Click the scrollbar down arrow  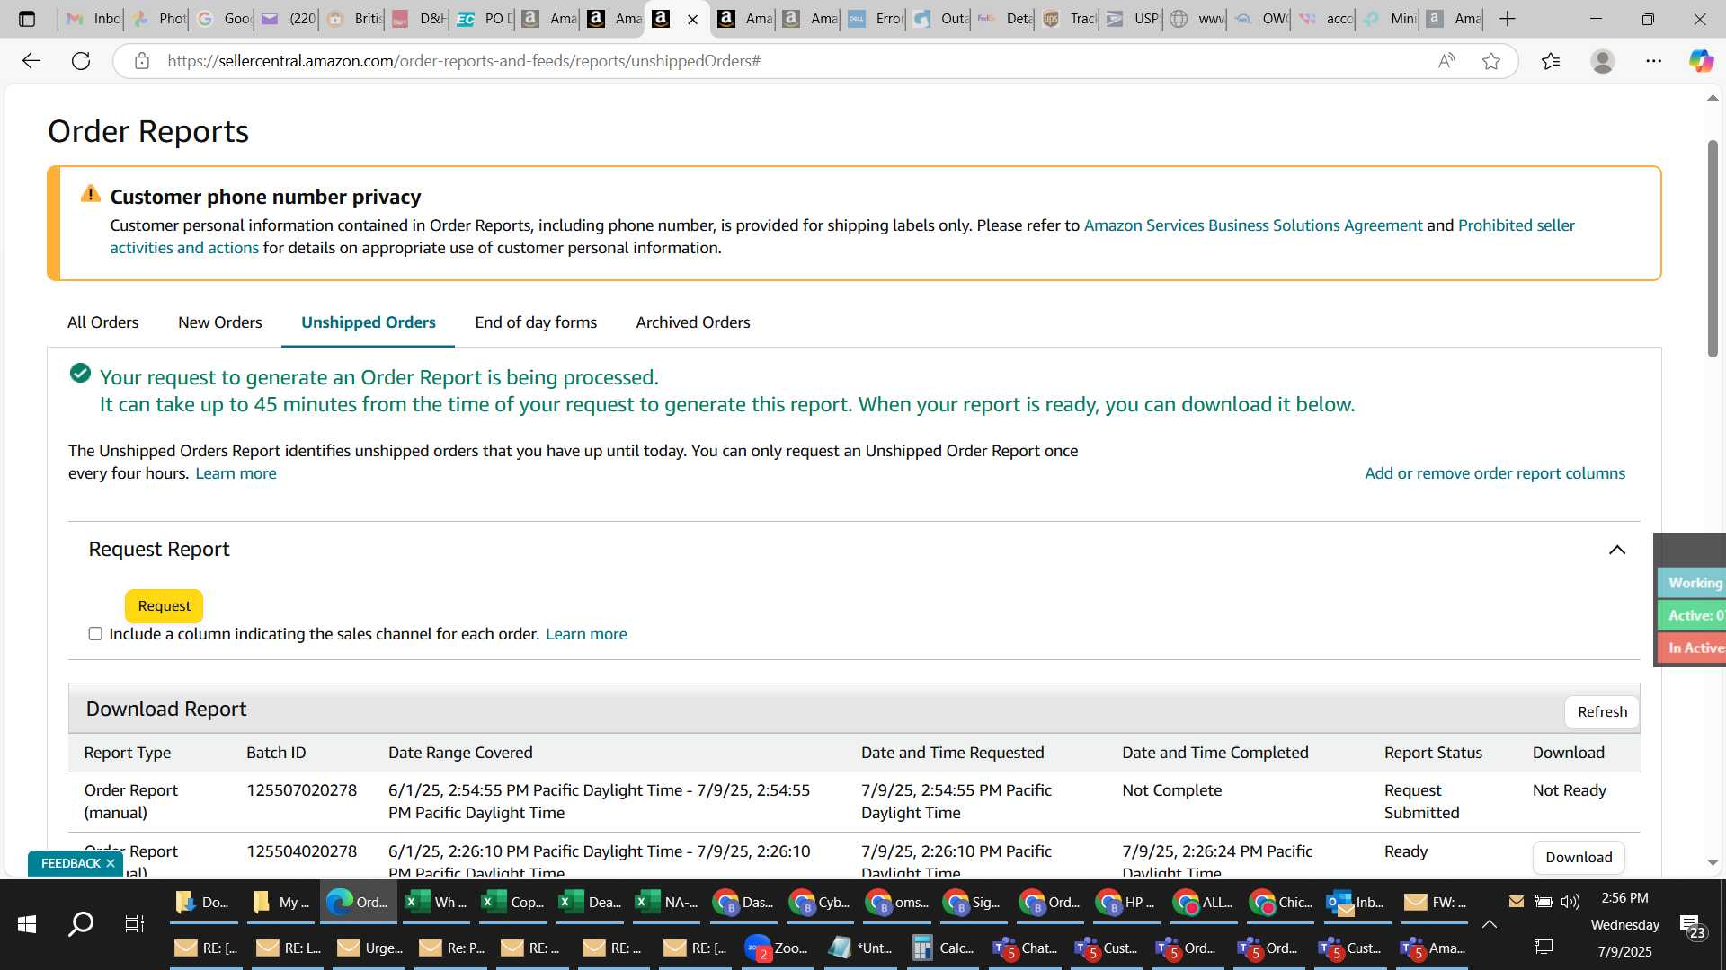(1713, 862)
